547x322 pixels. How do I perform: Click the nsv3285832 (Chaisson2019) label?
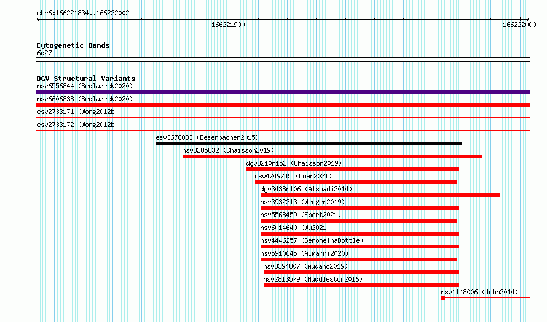pyautogui.click(x=228, y=150)
